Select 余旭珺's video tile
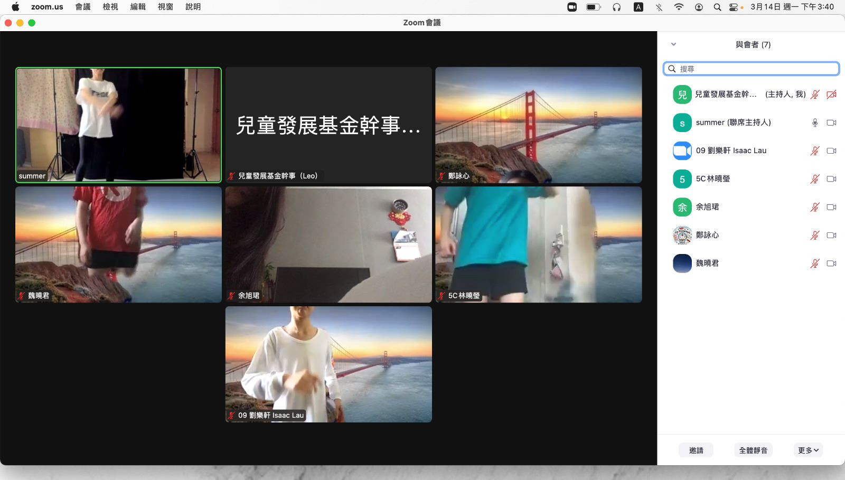This screenshot has height=480, width=845. [328, 244]
